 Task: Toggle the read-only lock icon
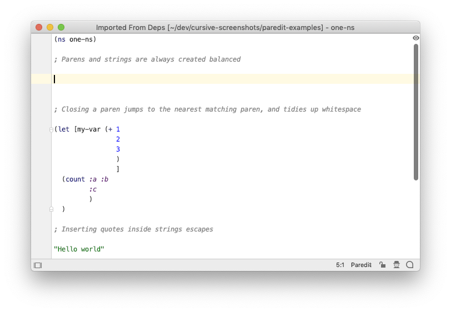382,265
